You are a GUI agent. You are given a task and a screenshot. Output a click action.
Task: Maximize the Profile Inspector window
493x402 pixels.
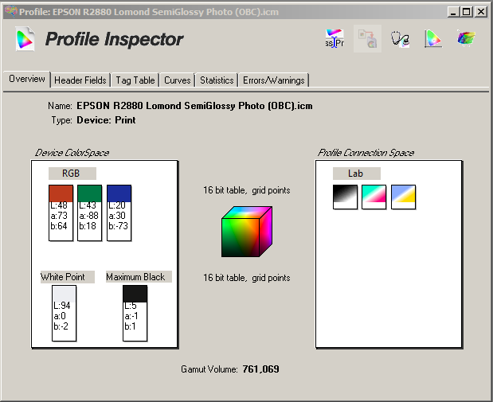tap(467, 12)
